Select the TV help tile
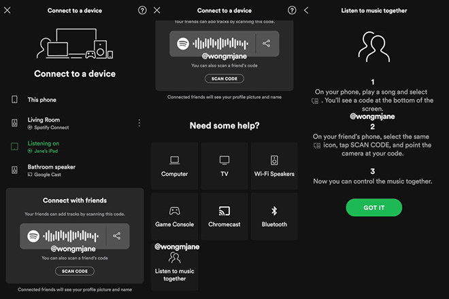The height and width of the screenshot is (299, 449). click(224, 166)
